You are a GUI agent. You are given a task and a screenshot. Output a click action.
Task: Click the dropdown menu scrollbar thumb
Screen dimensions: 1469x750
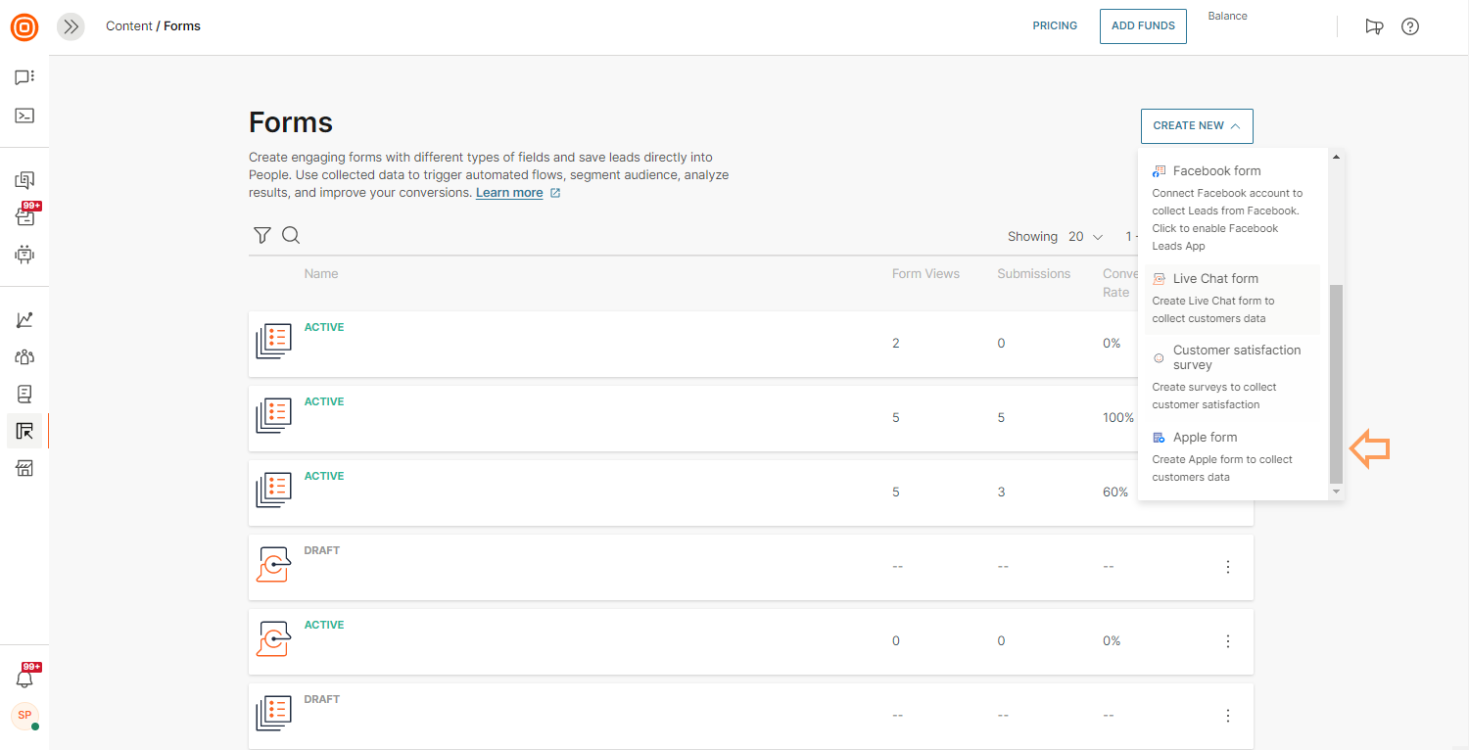(x=1336, y=384)
